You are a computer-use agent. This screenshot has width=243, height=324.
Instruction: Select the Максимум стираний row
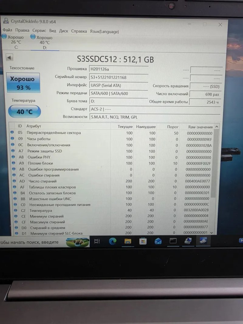(111, 221)
